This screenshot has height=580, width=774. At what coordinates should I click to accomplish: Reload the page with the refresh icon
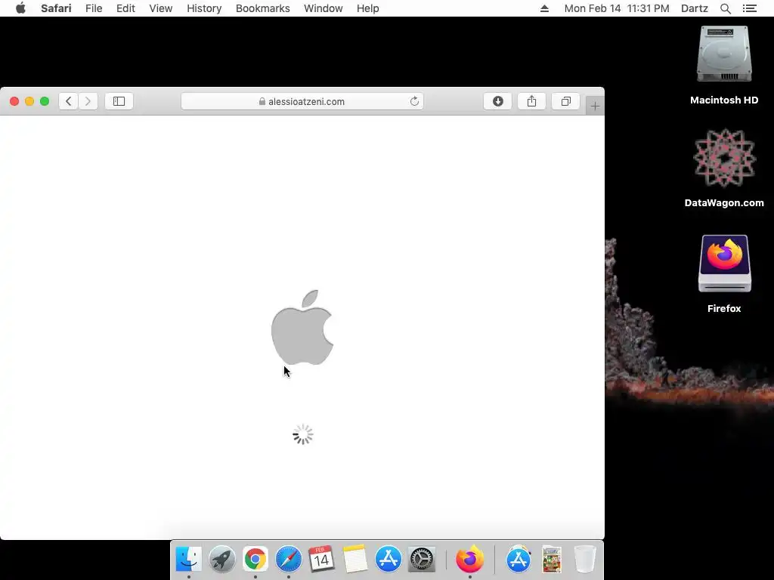414,101
